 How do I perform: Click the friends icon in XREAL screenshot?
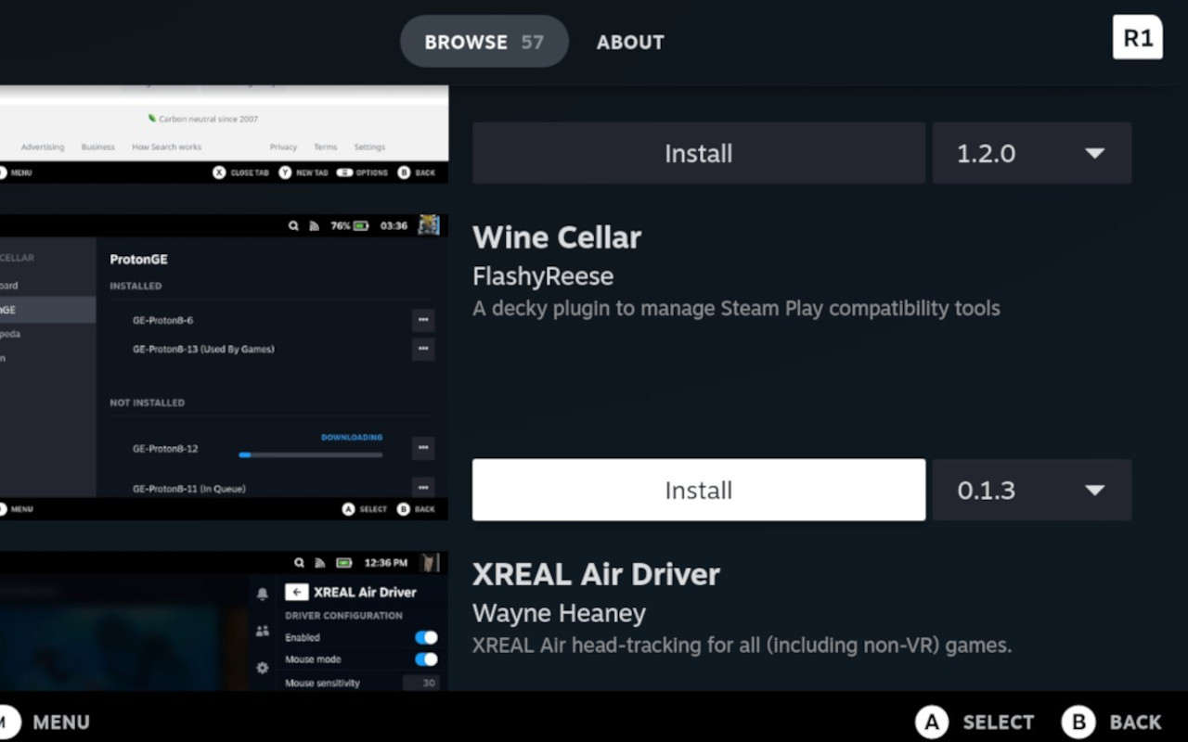click(x=263, y=631)
